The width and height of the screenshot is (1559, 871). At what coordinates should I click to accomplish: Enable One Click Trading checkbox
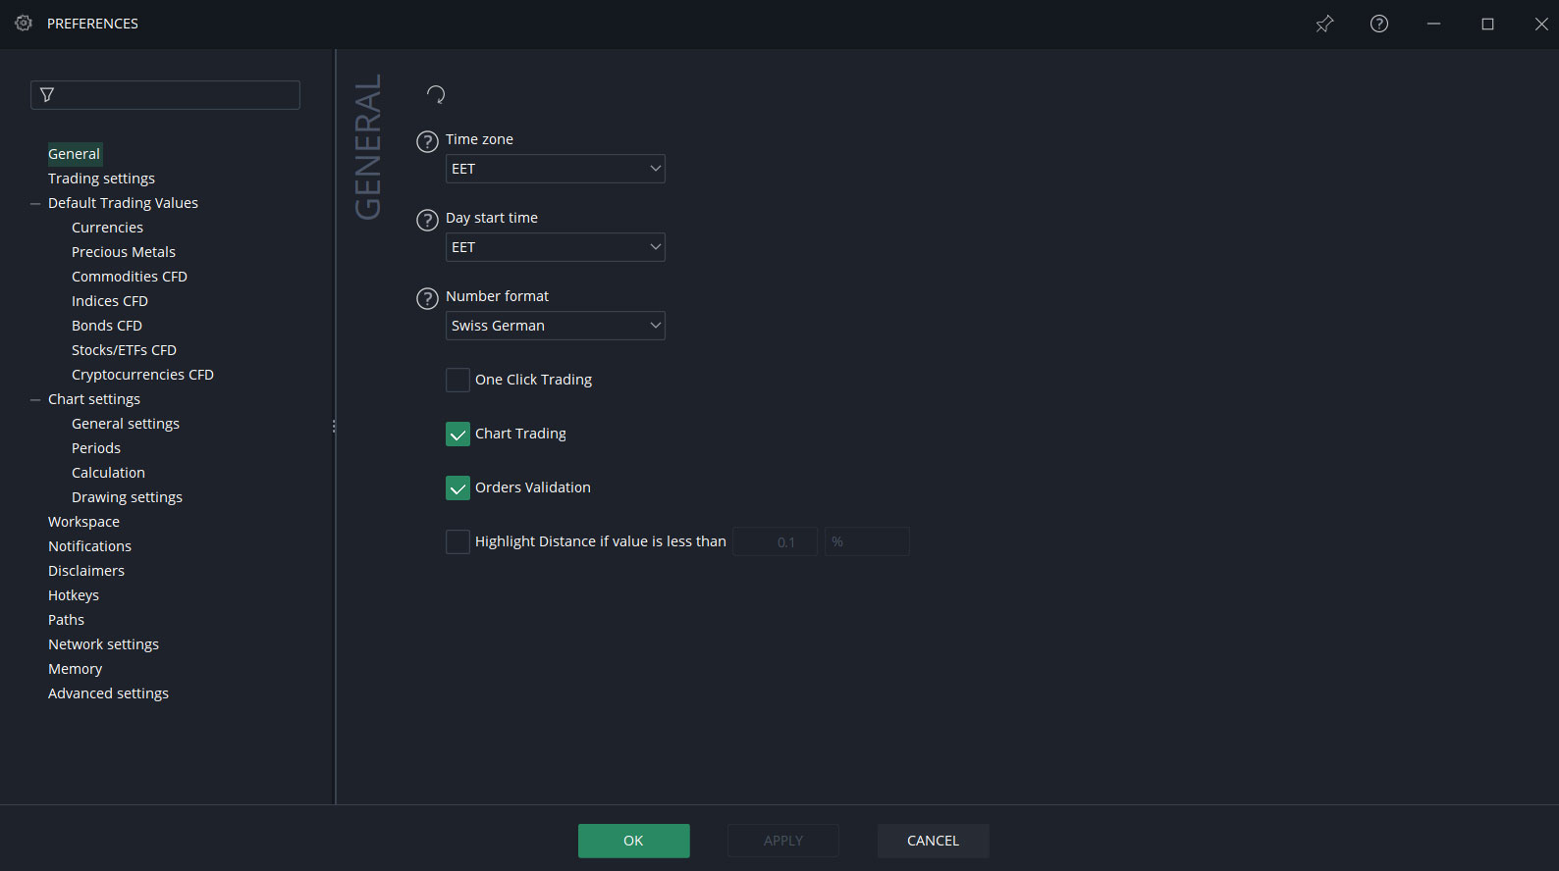coord(457,380)
